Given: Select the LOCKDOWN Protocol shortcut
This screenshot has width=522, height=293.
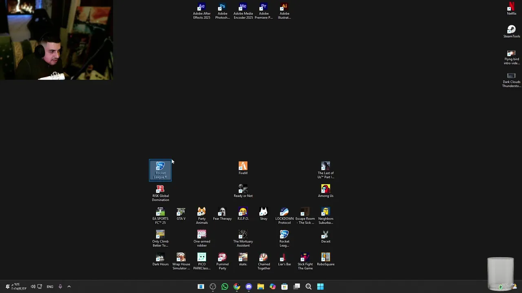Looking at the screenshot, I should [284, 216].
